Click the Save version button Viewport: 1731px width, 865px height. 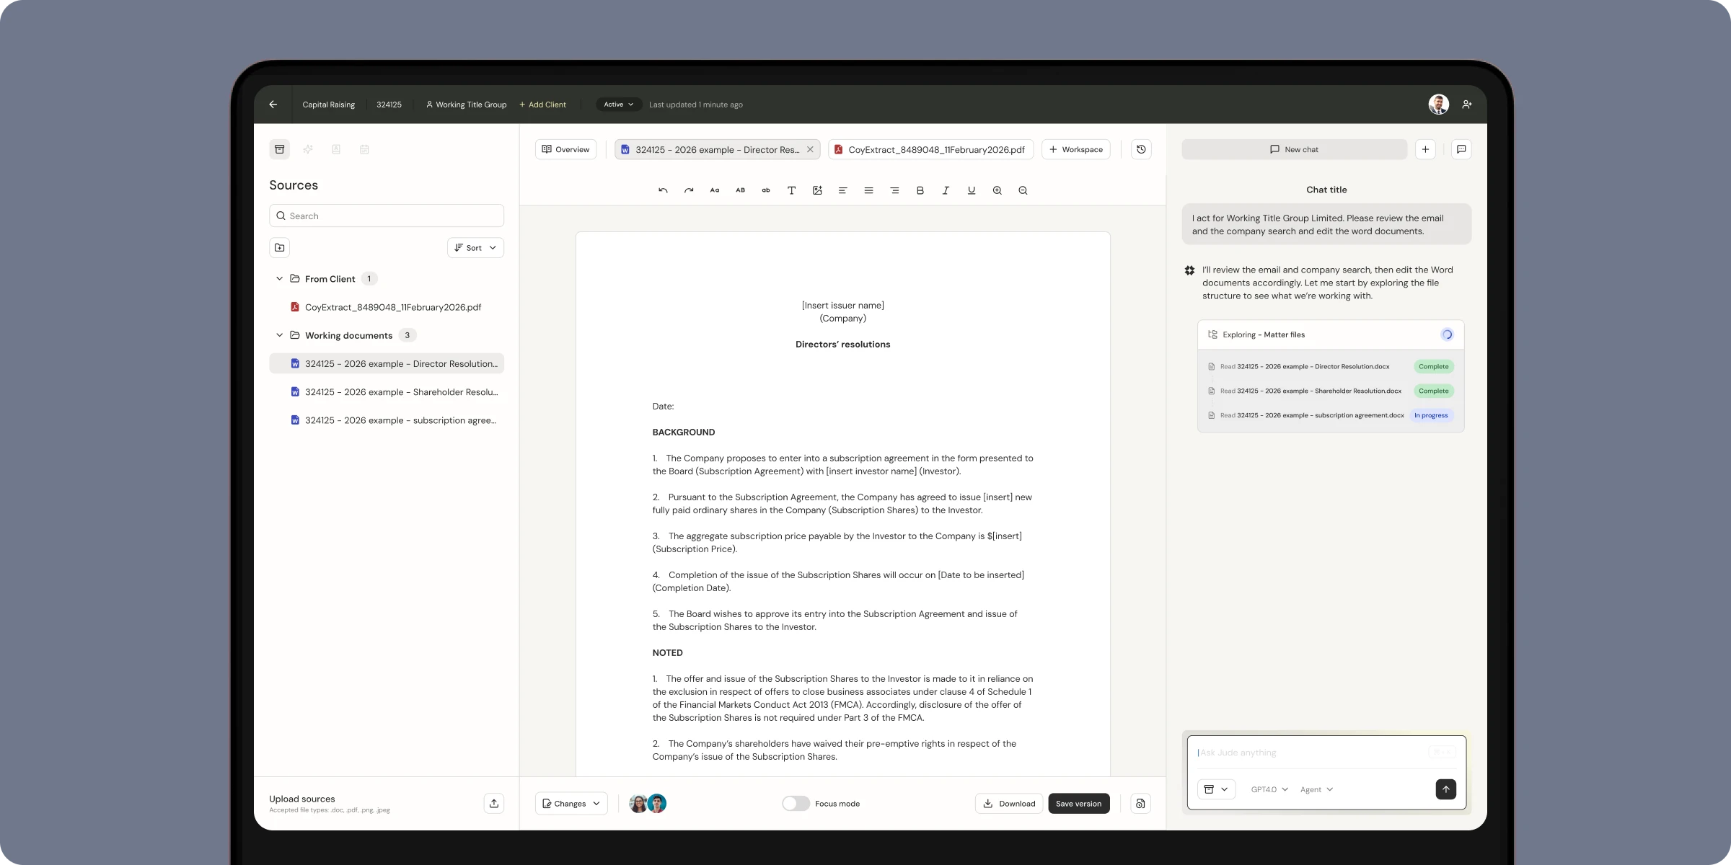pyautogui.click(x=1078, y=803)
